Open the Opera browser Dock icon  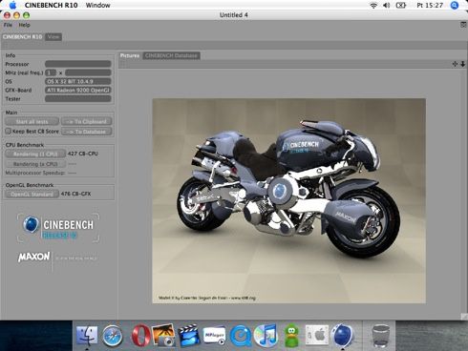140,336
